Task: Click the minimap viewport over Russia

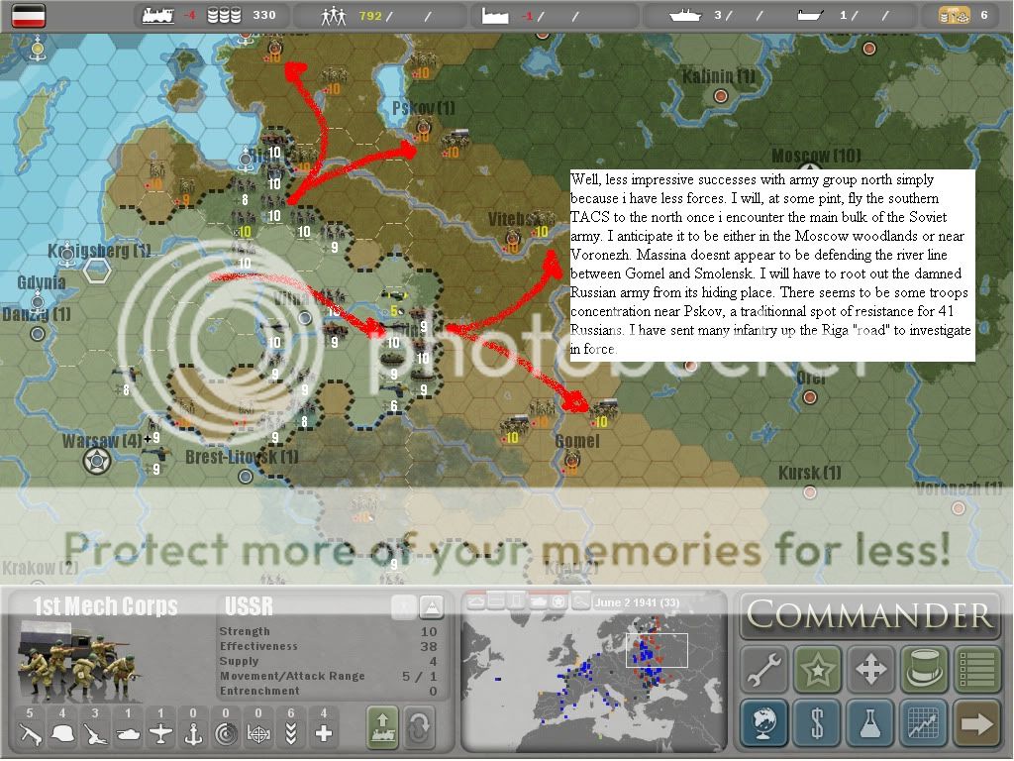Action: point(657,651)
